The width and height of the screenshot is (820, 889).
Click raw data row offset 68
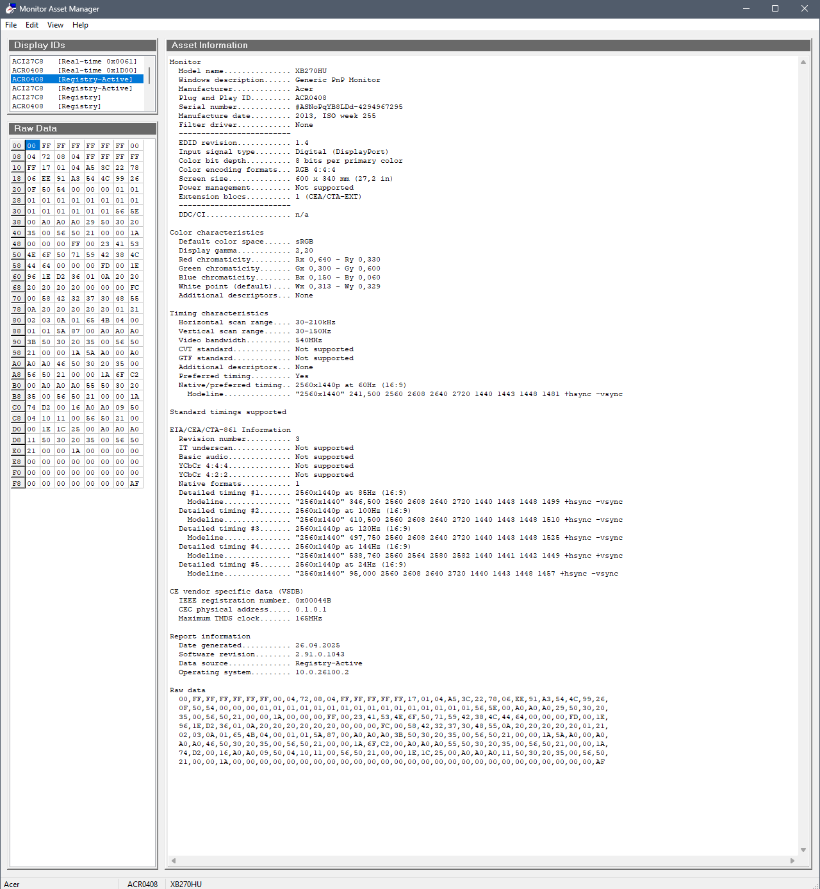17,288
